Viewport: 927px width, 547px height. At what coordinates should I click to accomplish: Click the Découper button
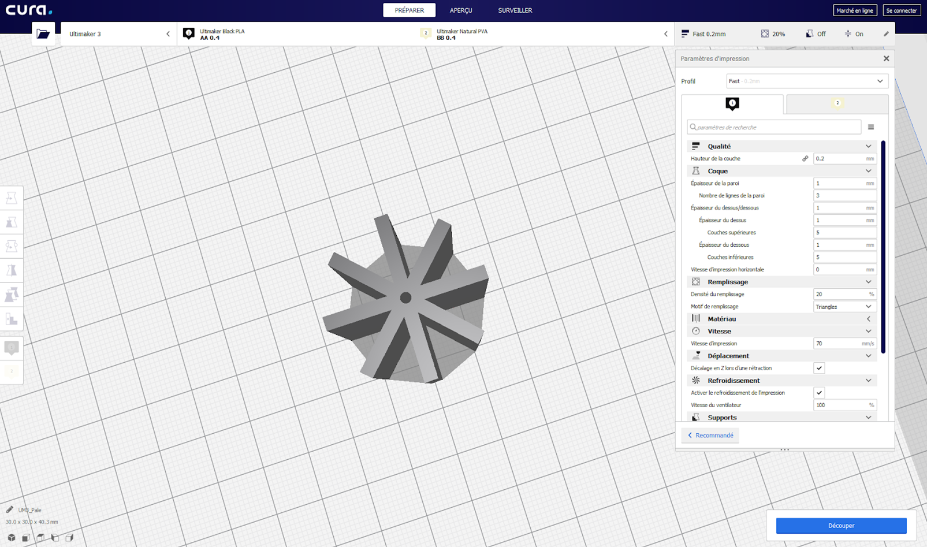(841, 526)
